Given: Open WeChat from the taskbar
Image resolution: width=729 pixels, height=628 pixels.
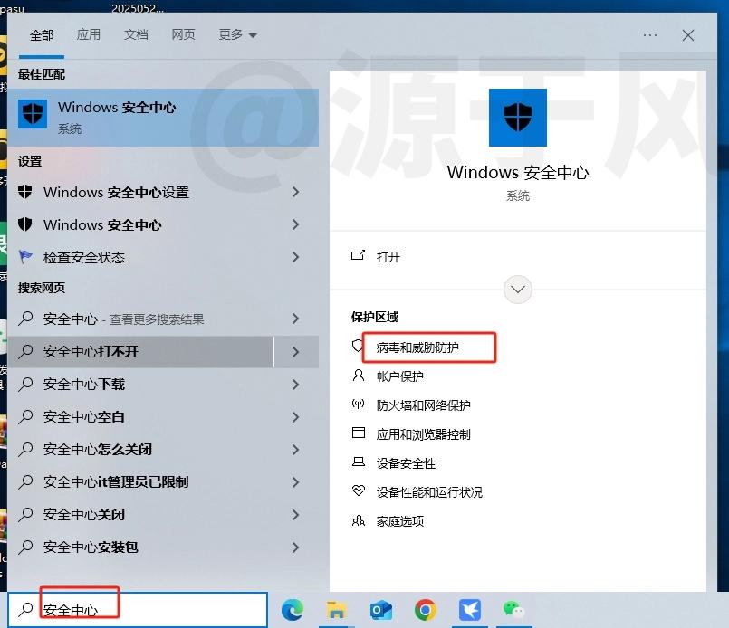Looking at the screenshot, I should click(x=514, y=610).
